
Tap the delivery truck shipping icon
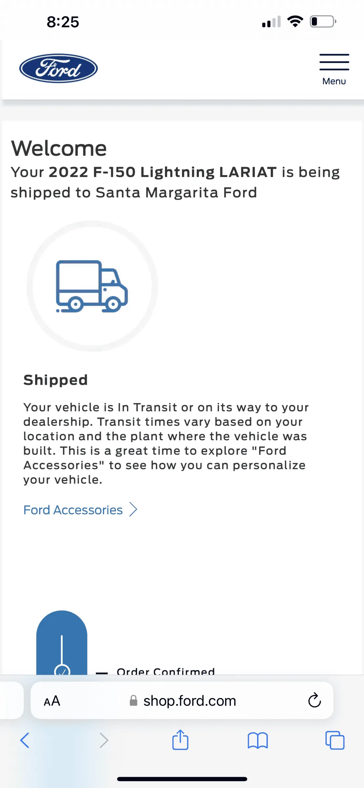[x=92, y=286]
